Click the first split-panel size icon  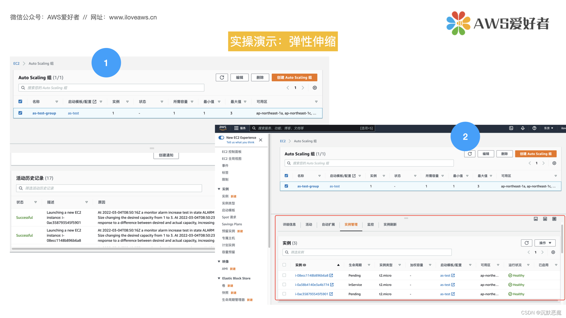pos(536,219)
